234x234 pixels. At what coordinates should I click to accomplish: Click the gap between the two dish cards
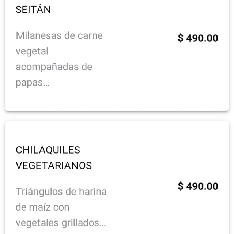point(117,116)
